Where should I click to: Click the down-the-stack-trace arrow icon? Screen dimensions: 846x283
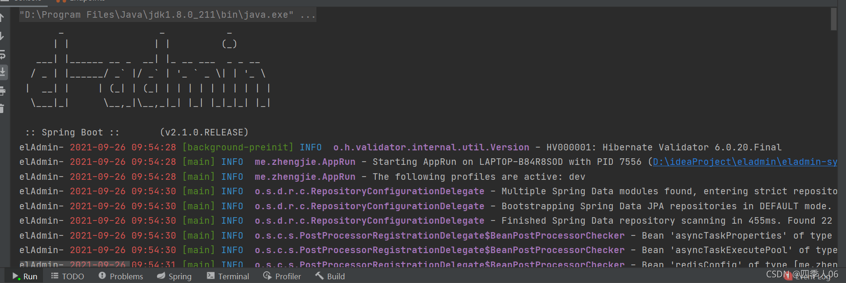2,36
